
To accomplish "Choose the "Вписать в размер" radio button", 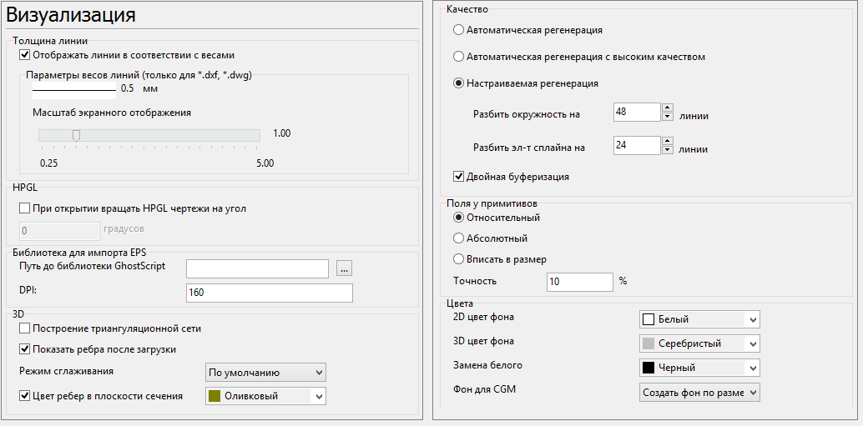I will coord(458,259).
